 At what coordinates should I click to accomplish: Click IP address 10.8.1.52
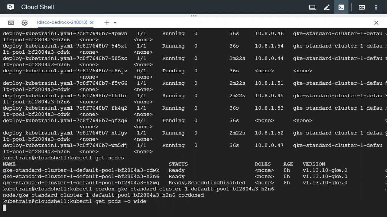(269, 133)
